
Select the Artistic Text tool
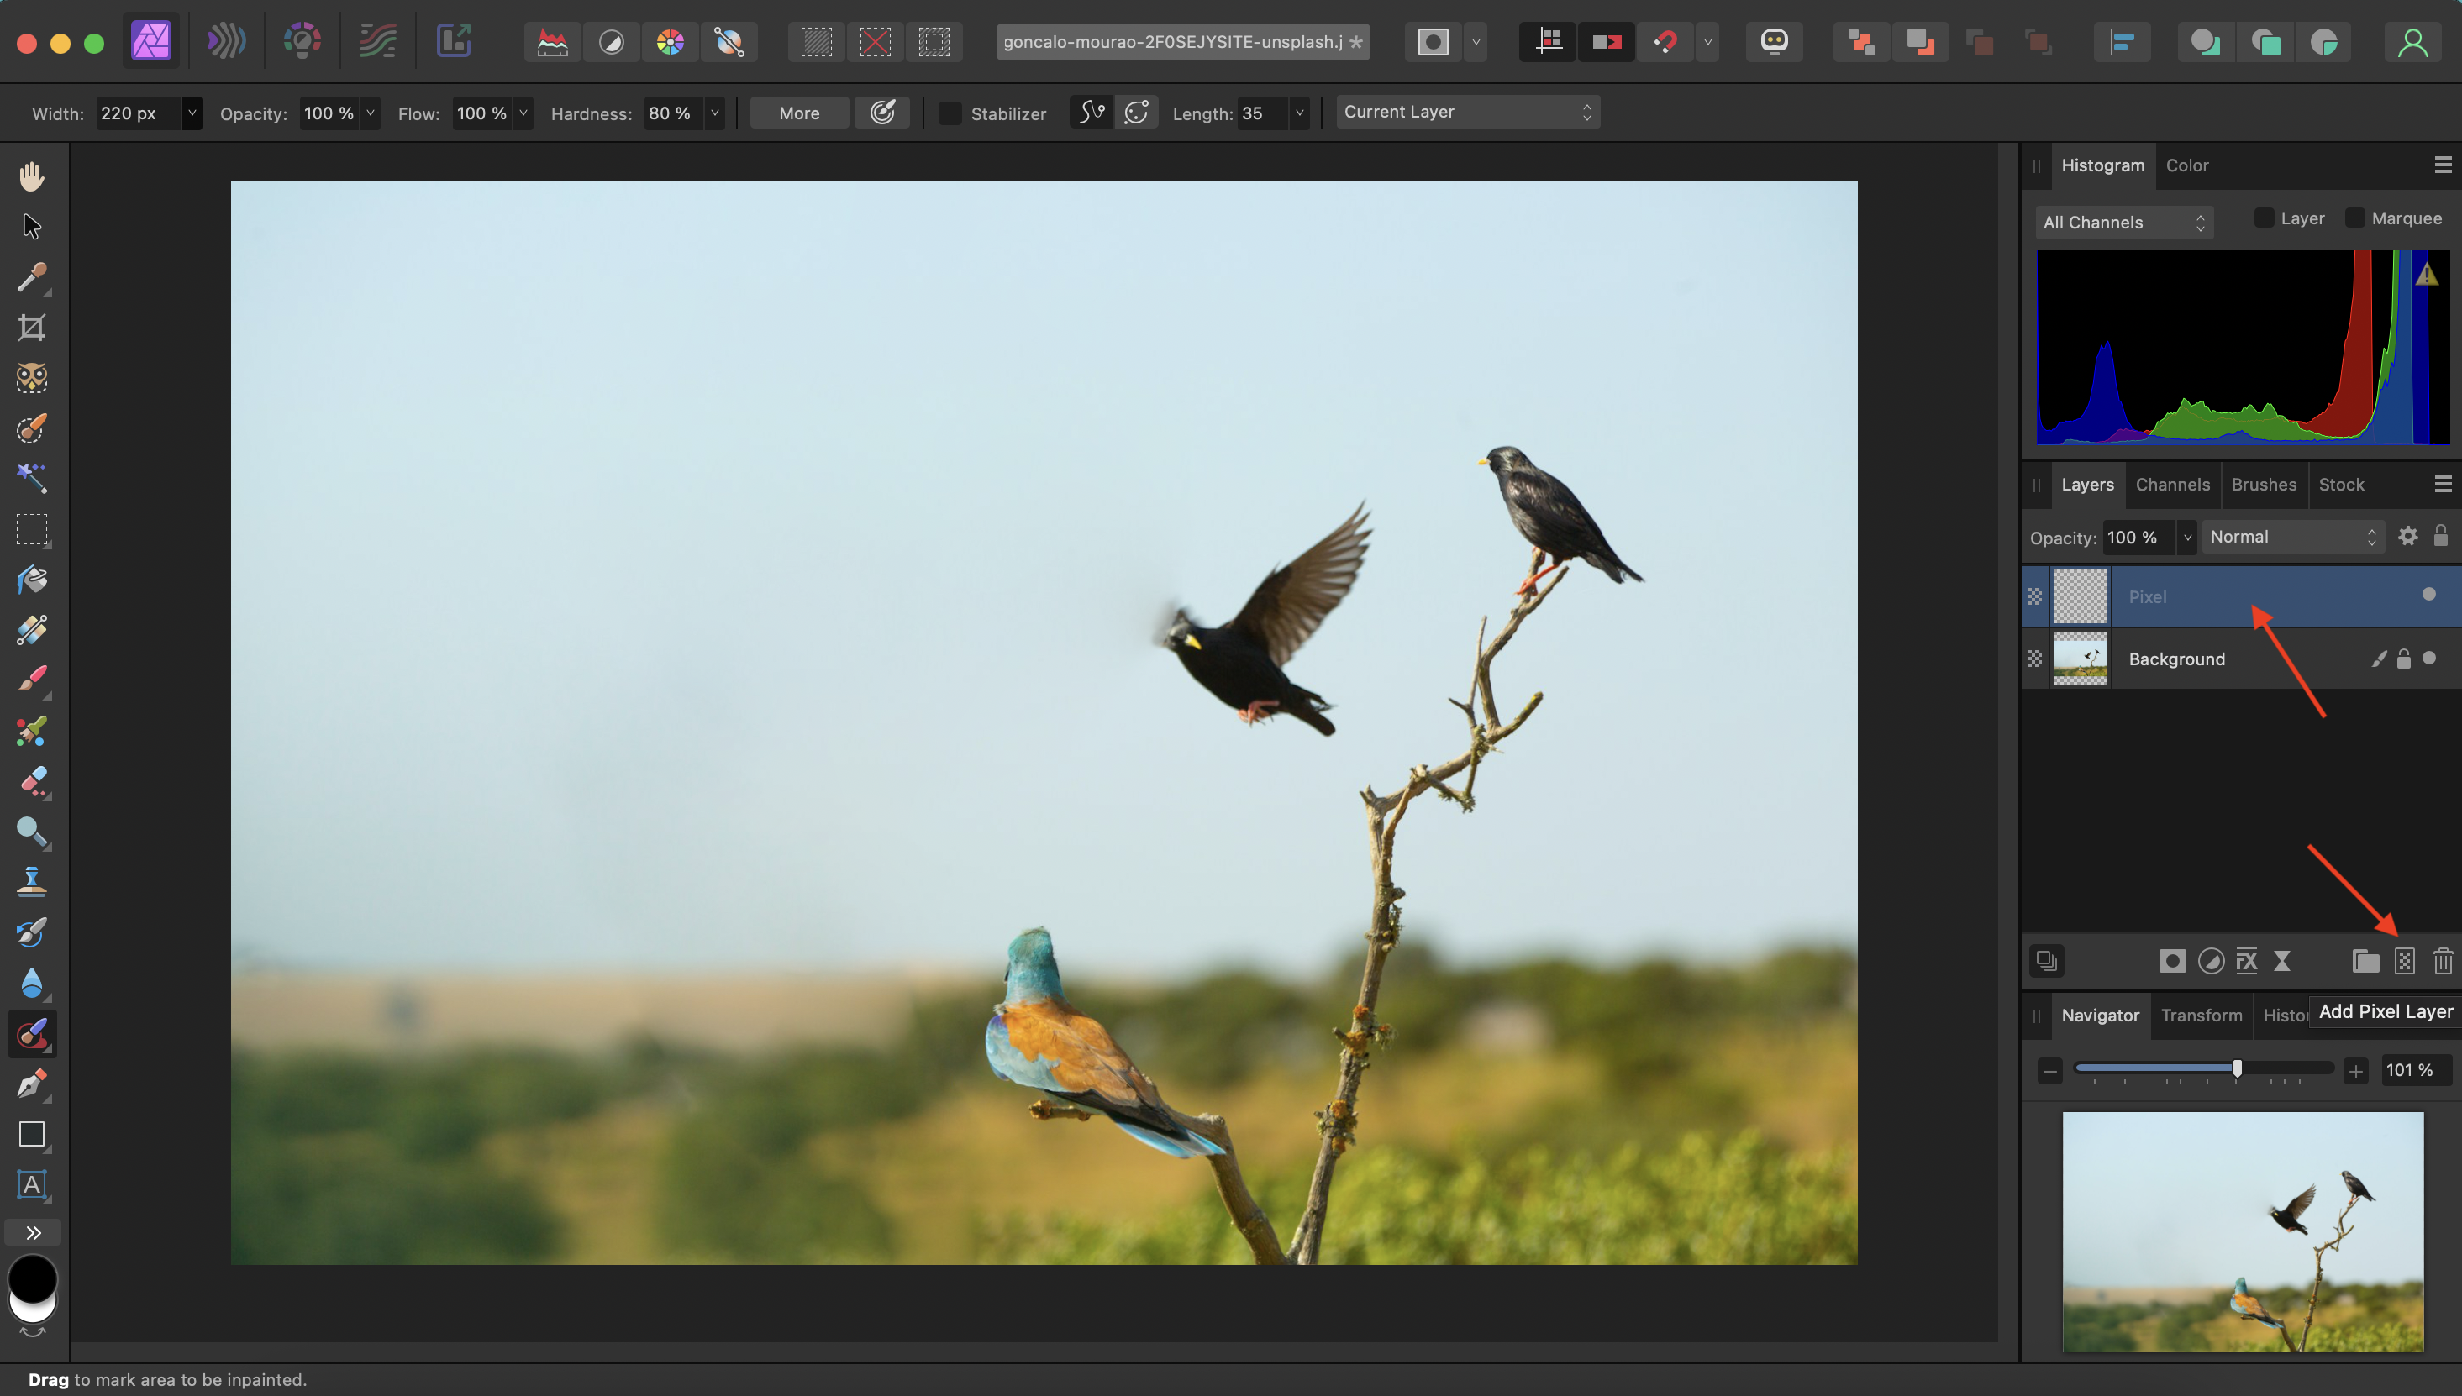tap(32, 1184)
